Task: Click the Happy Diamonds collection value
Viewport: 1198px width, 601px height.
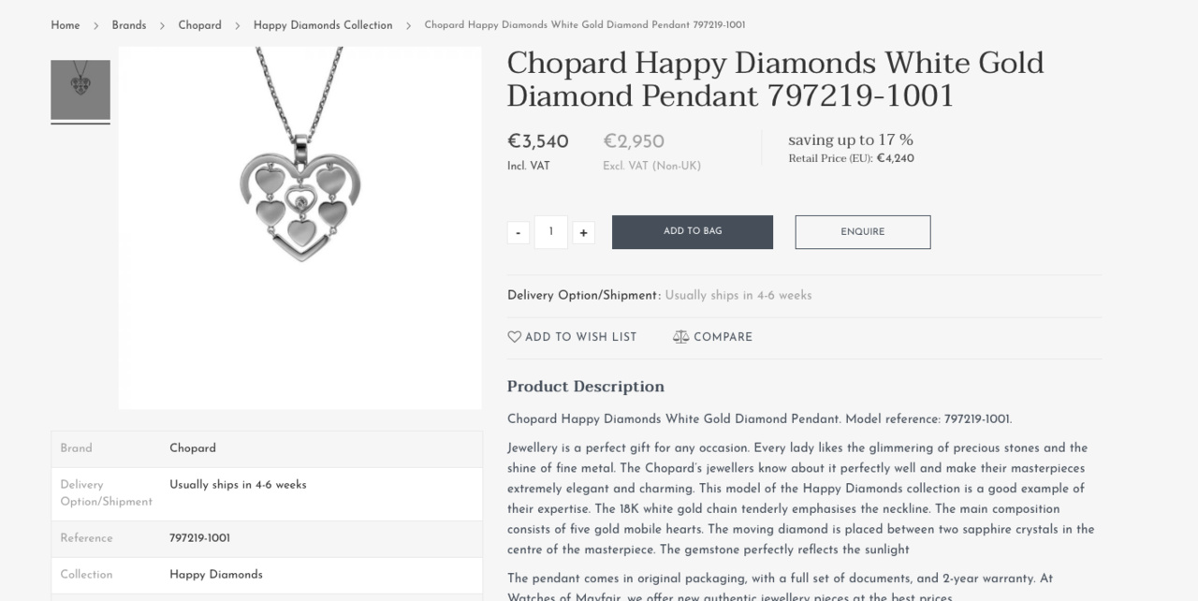Action: pyautogui.click(x=216, y=575)
